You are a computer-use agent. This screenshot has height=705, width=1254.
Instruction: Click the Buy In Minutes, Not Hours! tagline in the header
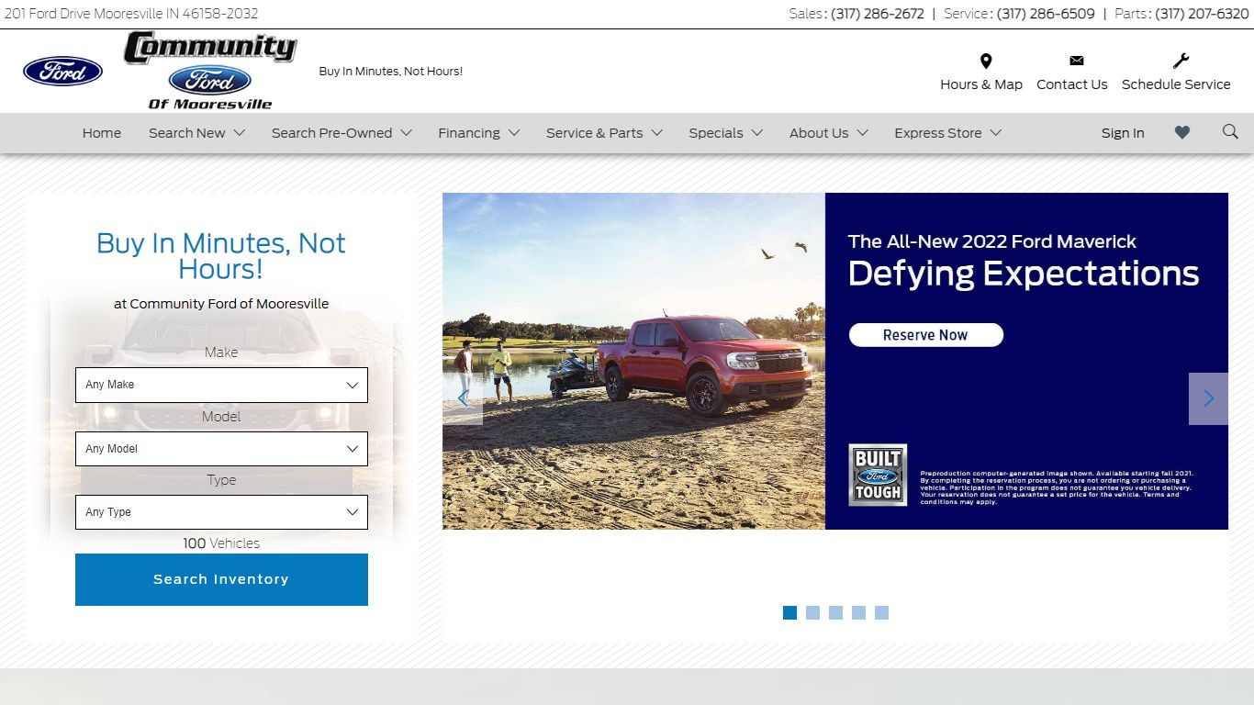coord(391,72)
